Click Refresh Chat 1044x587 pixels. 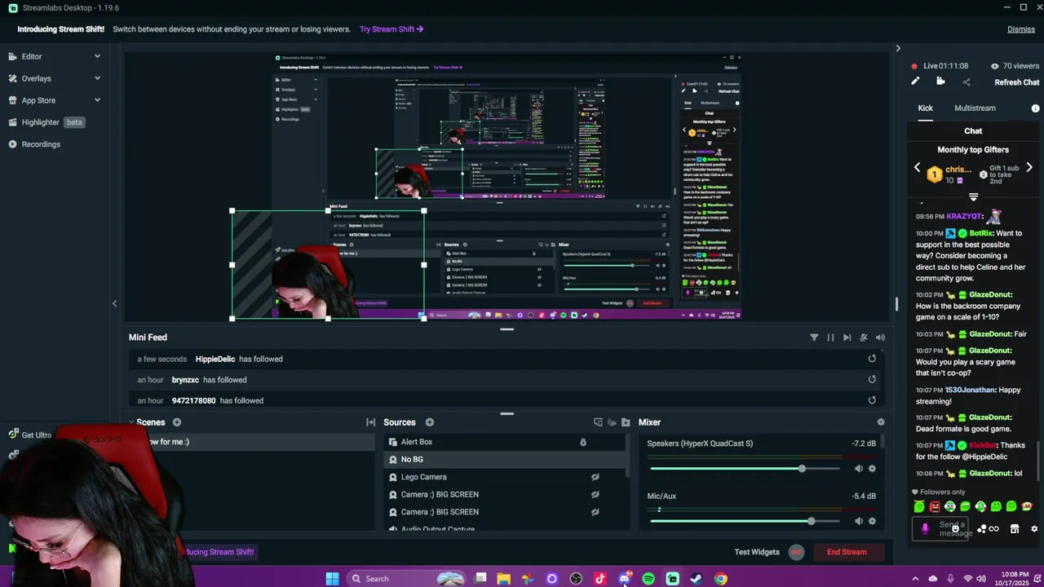click(1016, 82)
